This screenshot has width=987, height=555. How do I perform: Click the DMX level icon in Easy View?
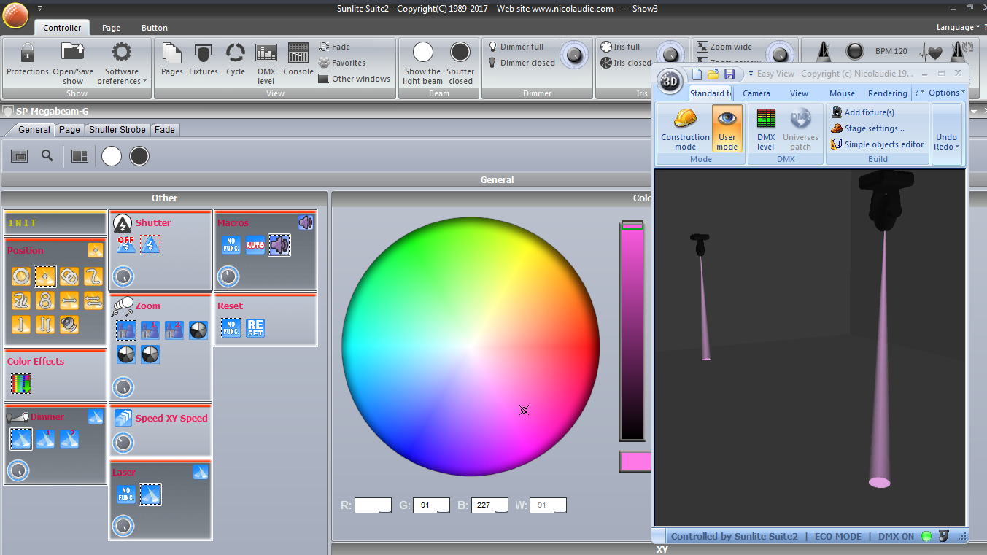(765, 120)
